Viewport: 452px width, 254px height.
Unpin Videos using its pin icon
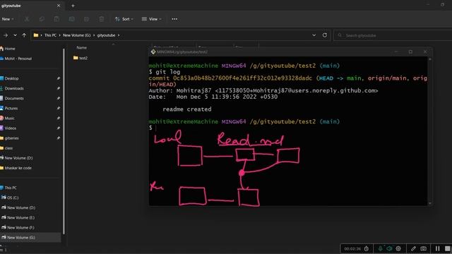point(59,128)
